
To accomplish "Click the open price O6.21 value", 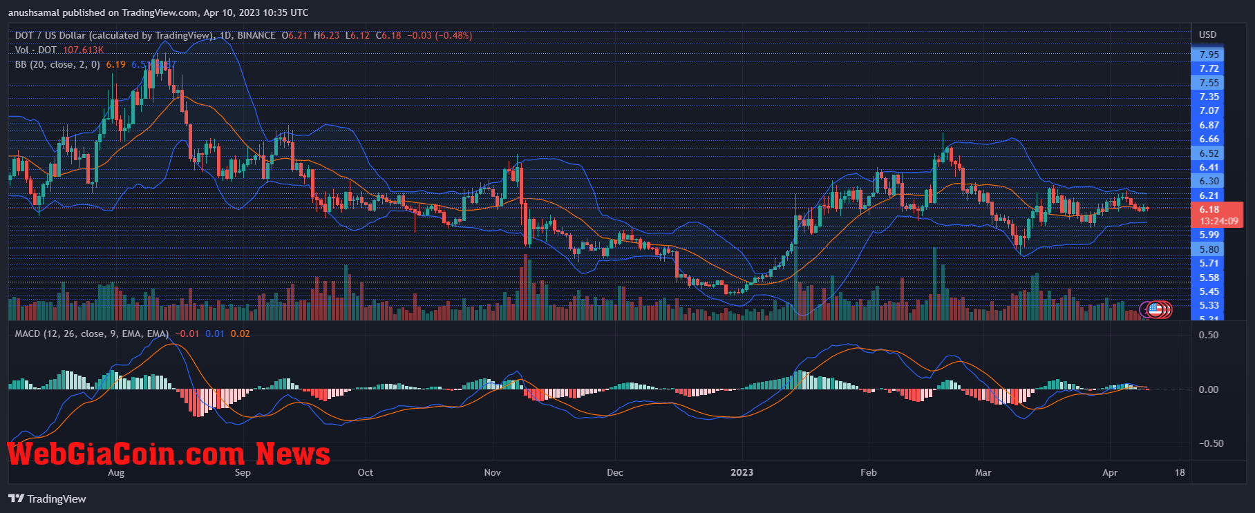I will [x=294, y=35].
